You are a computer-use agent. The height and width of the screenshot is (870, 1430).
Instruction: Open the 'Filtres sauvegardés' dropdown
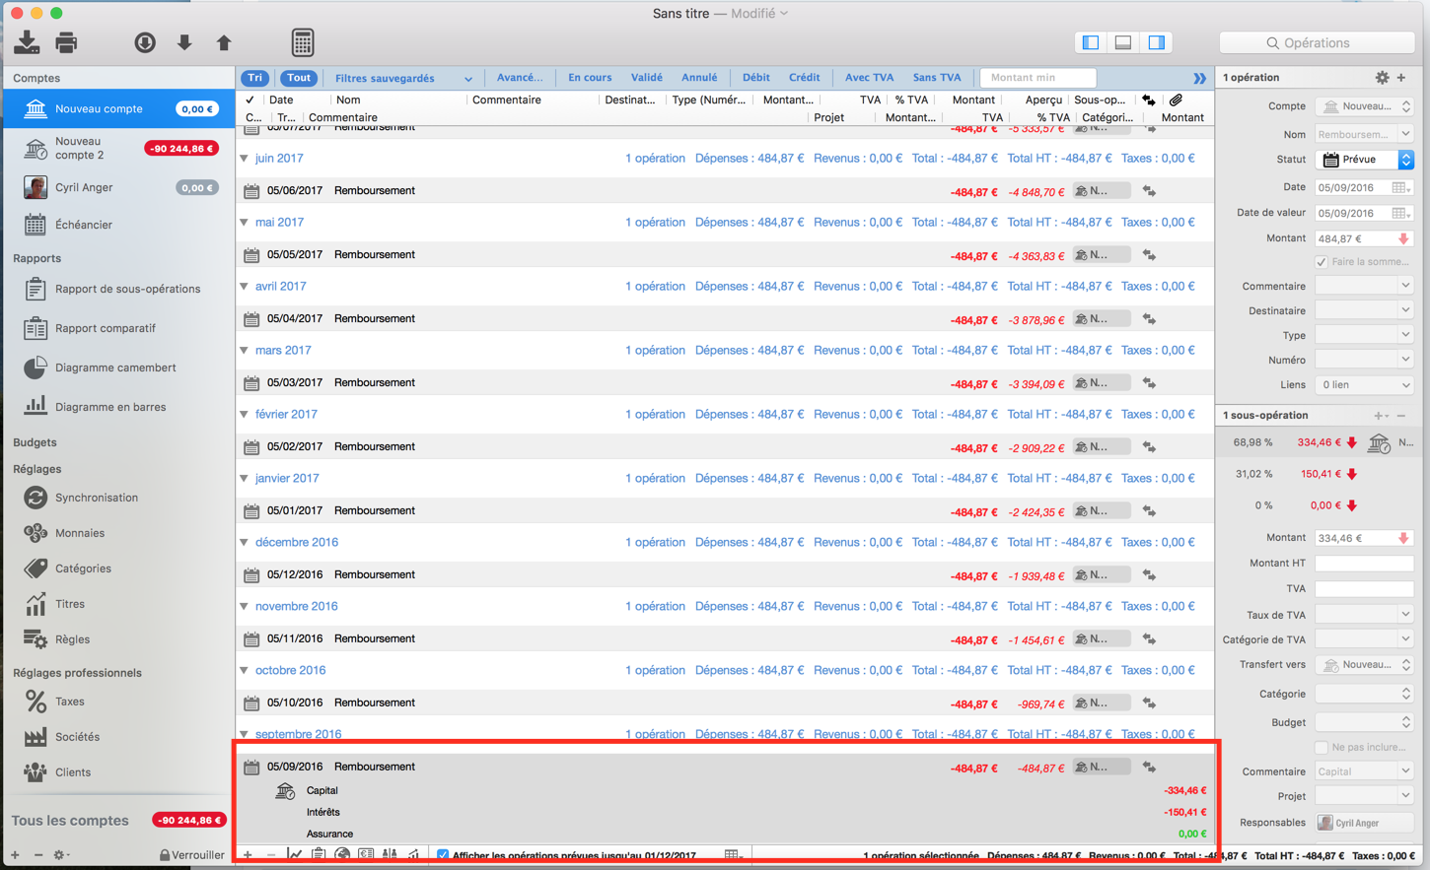(x=402, y=78)
